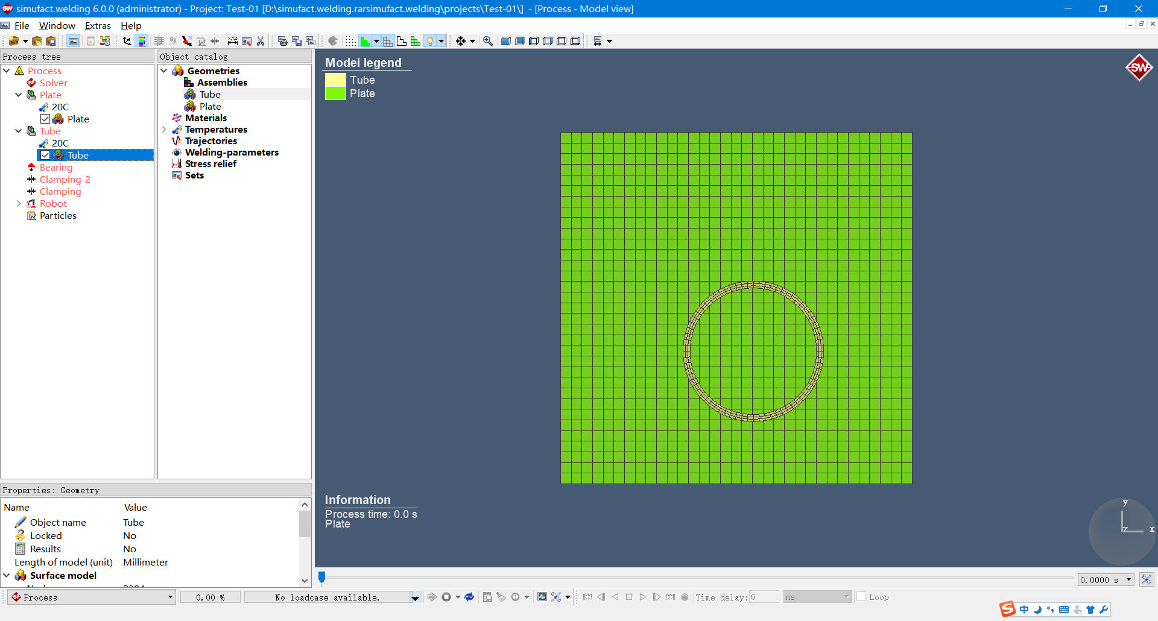Click the green shaded-with-mesh display icon
The width and height of the screenshot is (1158, 621).
point(416,41)
